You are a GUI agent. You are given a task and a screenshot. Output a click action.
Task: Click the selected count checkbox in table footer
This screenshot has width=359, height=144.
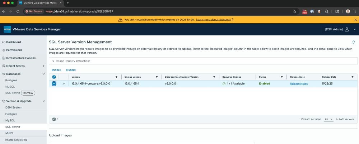(x=54, y=119)
